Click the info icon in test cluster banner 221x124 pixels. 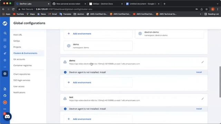(65, 109)
